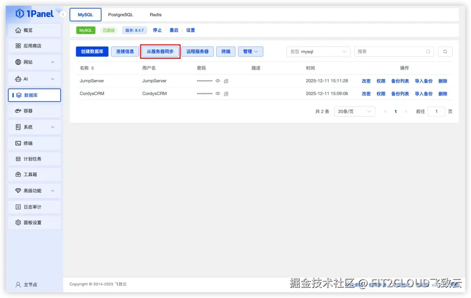Select page number 1 in pagination

pyautogui.click(x=396, y=111)
